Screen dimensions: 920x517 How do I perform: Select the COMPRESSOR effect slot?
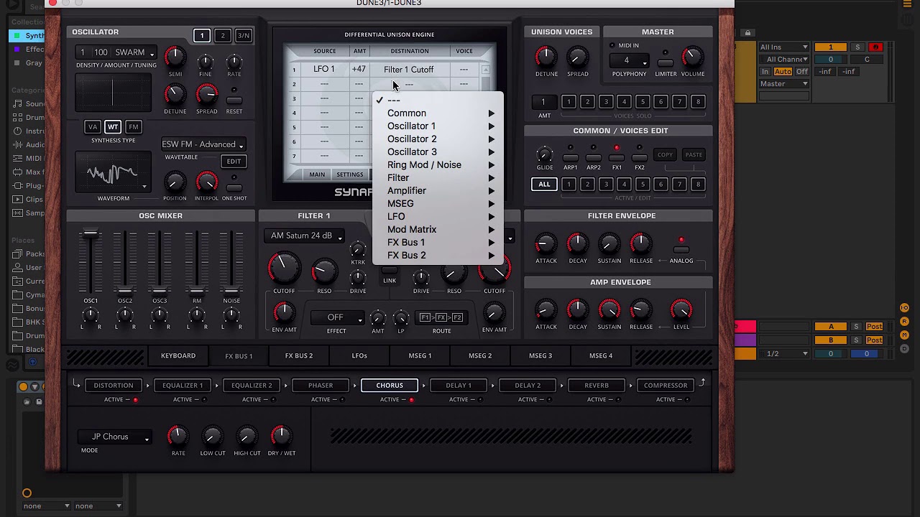[x=666, y=386]
